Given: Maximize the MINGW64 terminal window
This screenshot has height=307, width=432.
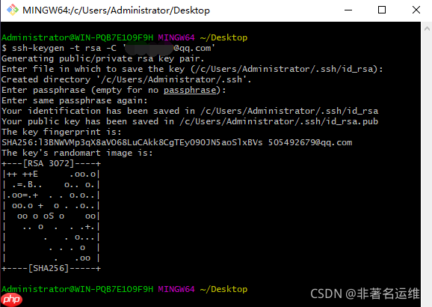Looking at the screenshot, I should (x=382, y=10).
